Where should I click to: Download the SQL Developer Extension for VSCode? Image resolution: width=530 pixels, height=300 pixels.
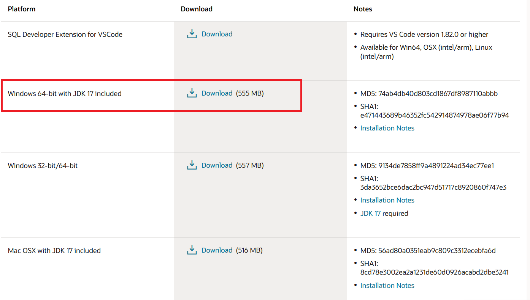click(217, 34)
